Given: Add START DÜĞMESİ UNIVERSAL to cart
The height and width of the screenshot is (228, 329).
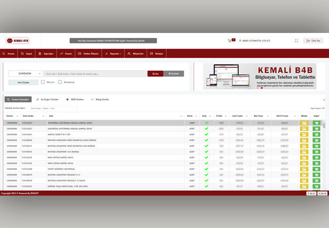Looking at the screenshot, I should coord(316,169).
